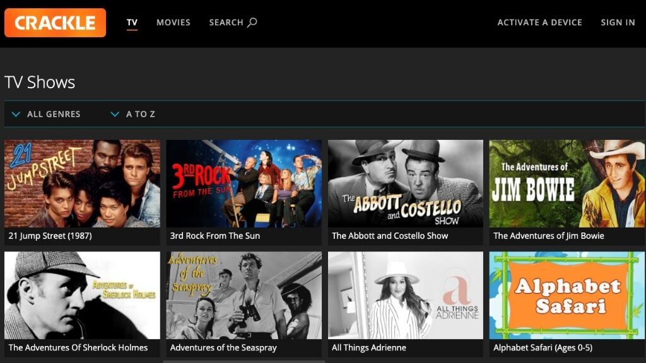Screen dimensions: 646x363
Task: Click the '21 Jump Street (1987)' title text
Action: 50,236
